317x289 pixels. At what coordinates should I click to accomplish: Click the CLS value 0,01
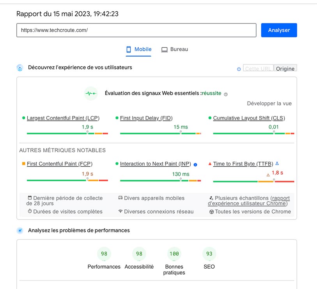(274, 127)
